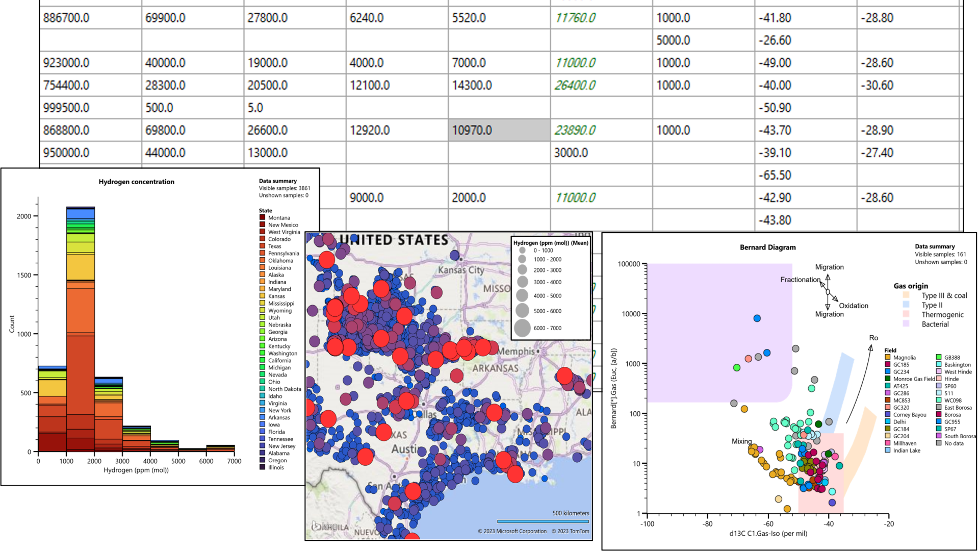Click the Fractionation arrow label
Viewport: 979px width, 551px height.
click(801, 280)
